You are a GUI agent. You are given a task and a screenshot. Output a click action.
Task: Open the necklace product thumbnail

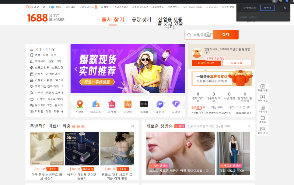click(47, 149)
